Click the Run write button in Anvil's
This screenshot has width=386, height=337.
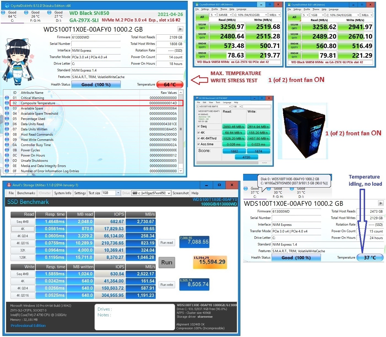[167, 285]
